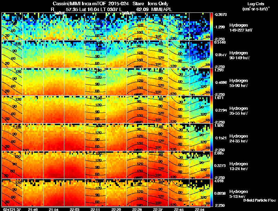Select the 90-149 keV image panel at 22:28

pos(137,54)
